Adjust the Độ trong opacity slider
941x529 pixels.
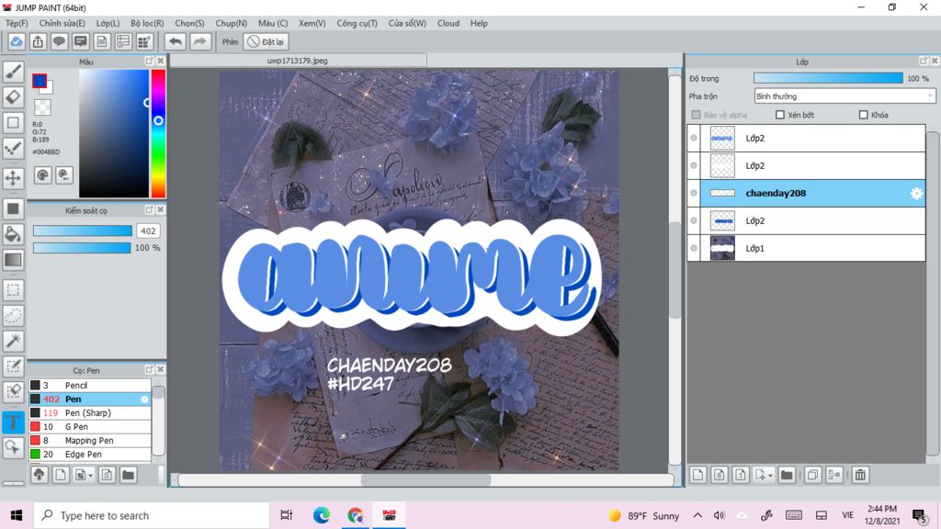point(828,78)
